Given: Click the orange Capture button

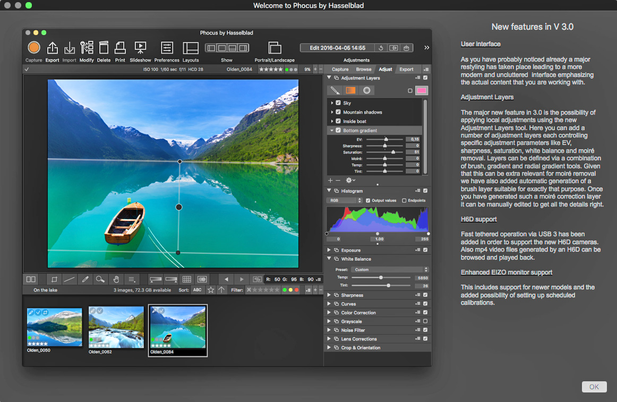Looking at the screenshot, I should 34,48.
